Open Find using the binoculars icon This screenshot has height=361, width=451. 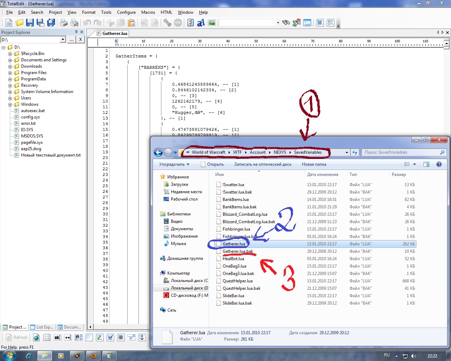point(286,23)
